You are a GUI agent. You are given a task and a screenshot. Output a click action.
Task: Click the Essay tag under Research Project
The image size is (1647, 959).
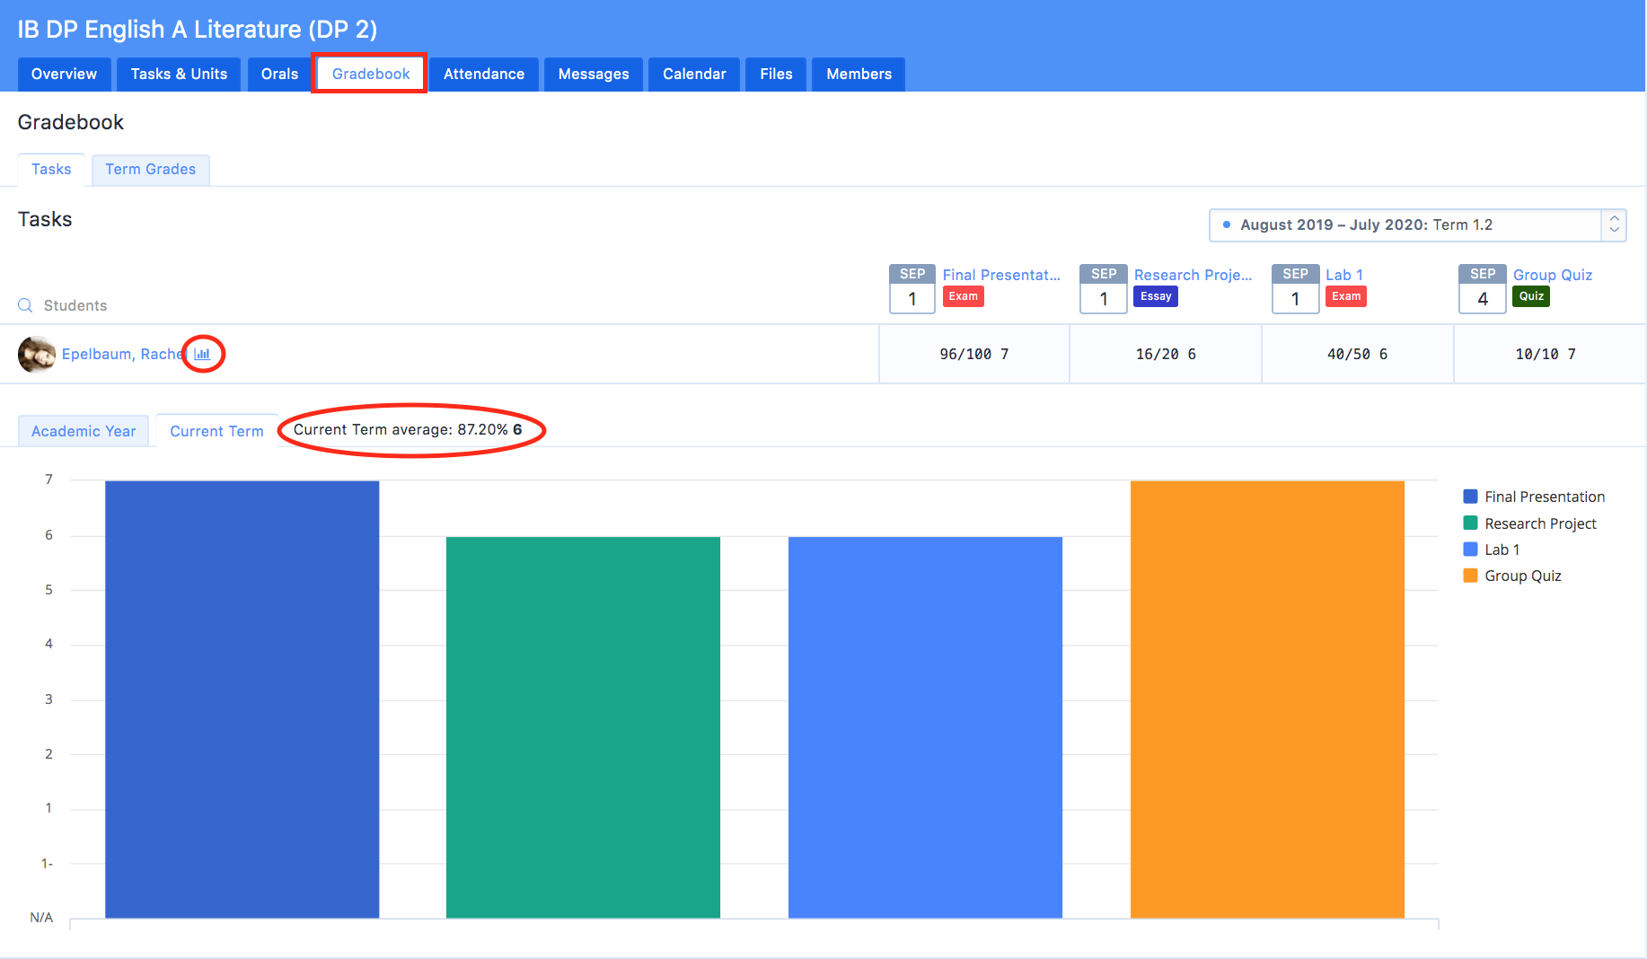pyautogui.click(x=1155, y=296)
